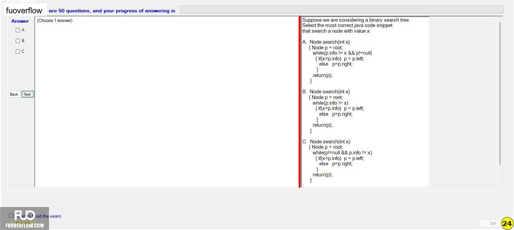
Task: Go to the Next question
Action: pyautogui.click(x=27, y=94)
